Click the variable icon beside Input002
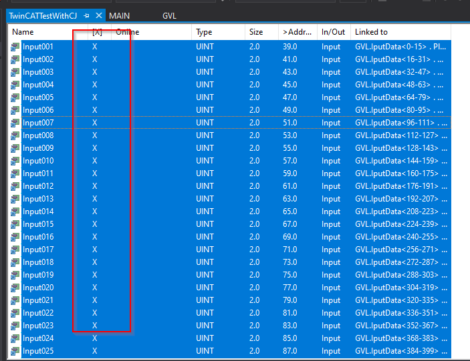This screenshot has width=470, height=361. click(15, 59)
